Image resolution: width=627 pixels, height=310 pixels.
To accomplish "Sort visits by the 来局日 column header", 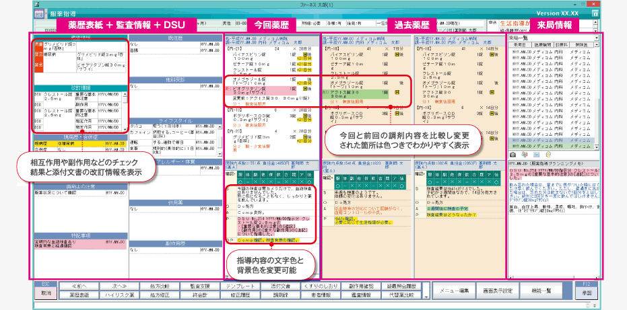I will click(521, 45).
